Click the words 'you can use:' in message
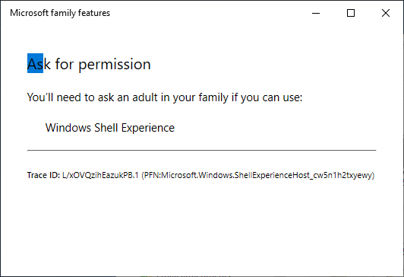 (272, 97)
